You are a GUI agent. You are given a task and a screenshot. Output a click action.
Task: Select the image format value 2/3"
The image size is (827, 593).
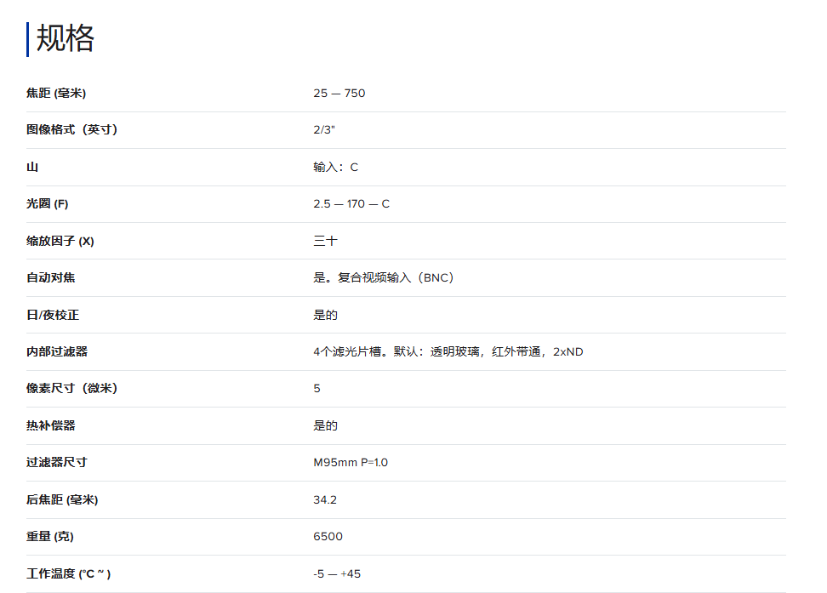(x=324, y=129)
